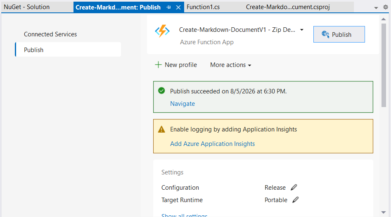Edit the Configuration Release pencil icon

[x=294, y=187]
